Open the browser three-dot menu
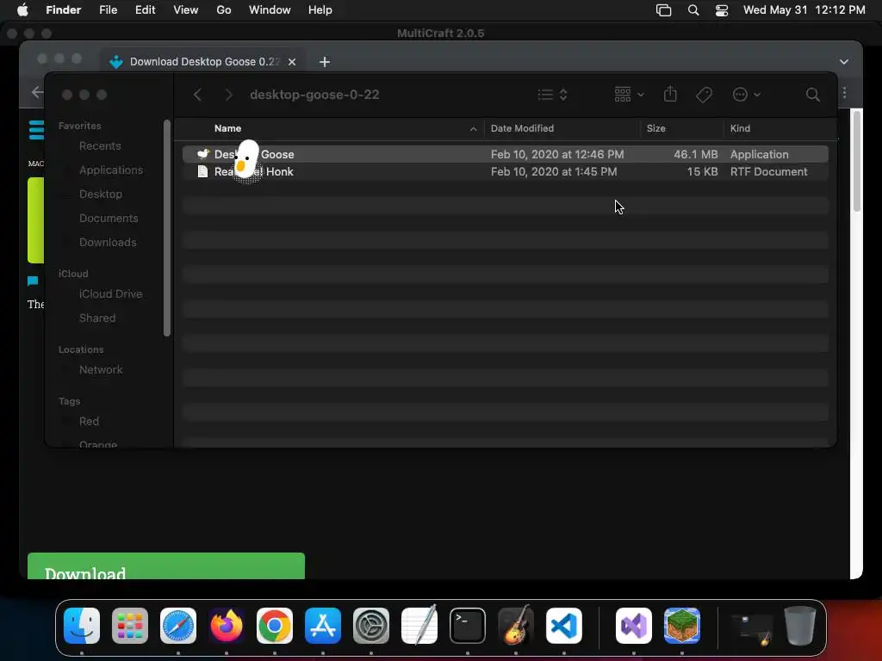882x661 pixels. [x=844, y=93]
